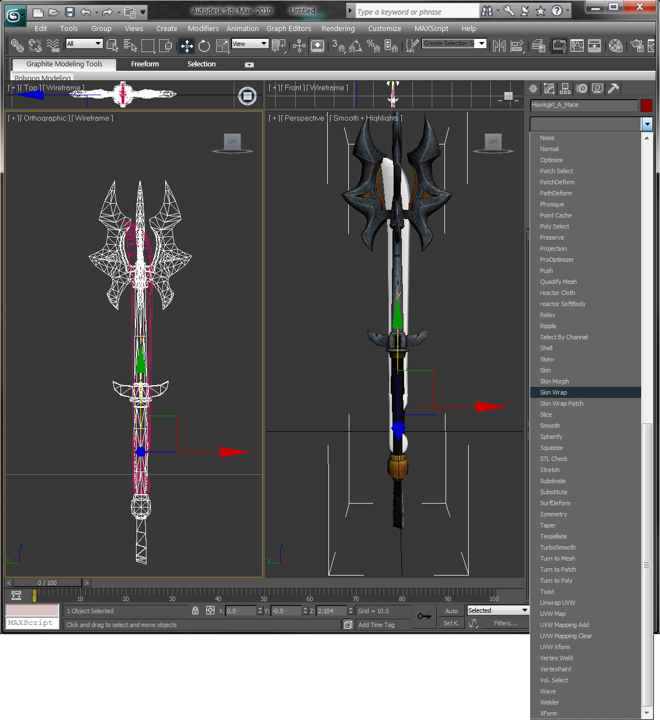Click the Z coordinate input field
Image resolution: width=660 pixels, height=720 pixels.
click(x=331, y=611)
